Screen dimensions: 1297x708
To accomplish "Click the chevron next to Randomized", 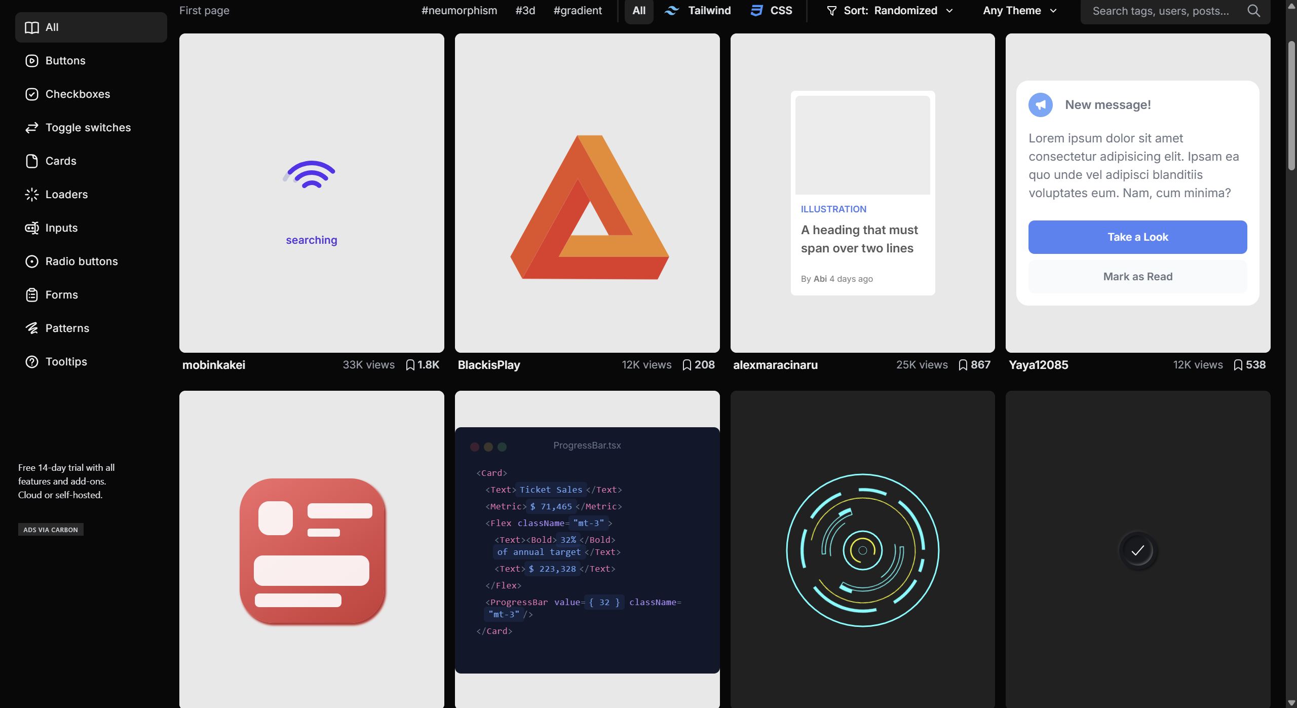I will click(x=949, y=11).
